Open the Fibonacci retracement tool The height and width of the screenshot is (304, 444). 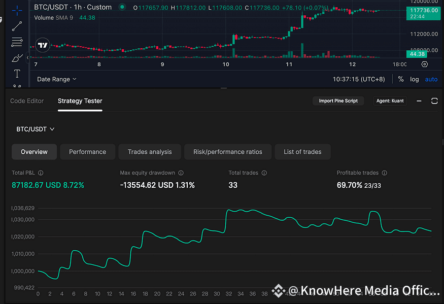pyautogui.click(x=17, y=42)
